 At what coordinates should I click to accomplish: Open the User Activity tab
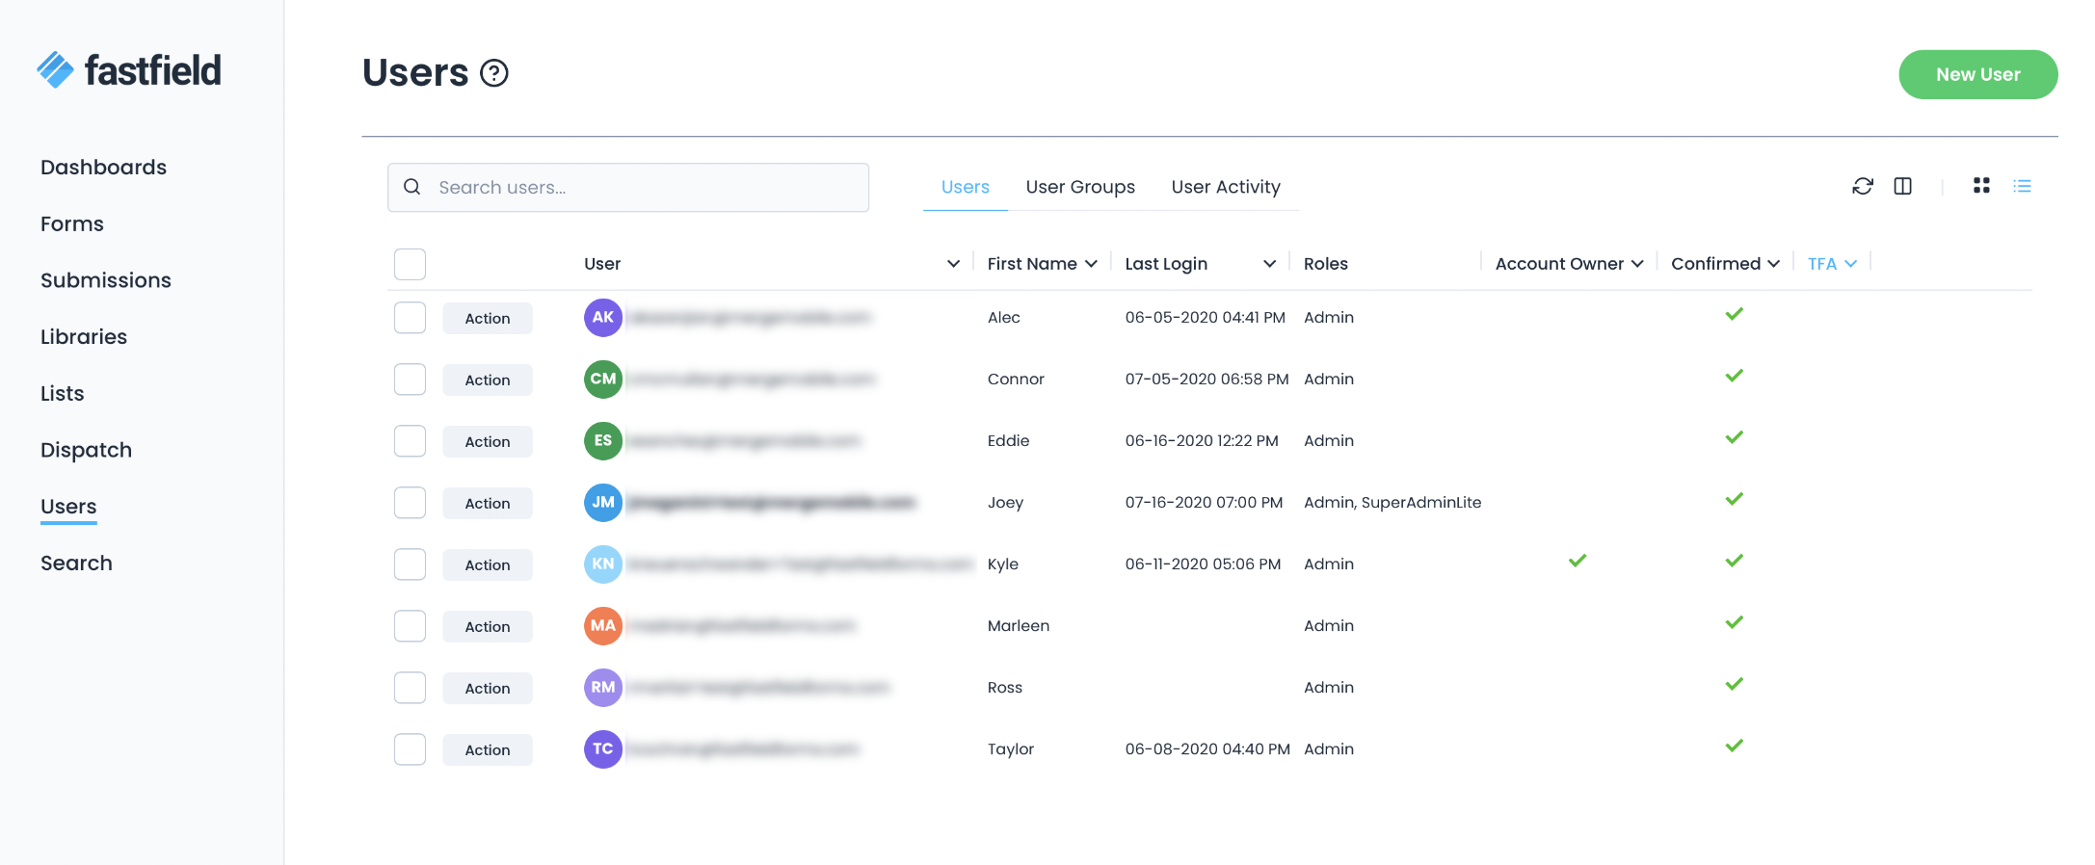tap(1226, 187)
